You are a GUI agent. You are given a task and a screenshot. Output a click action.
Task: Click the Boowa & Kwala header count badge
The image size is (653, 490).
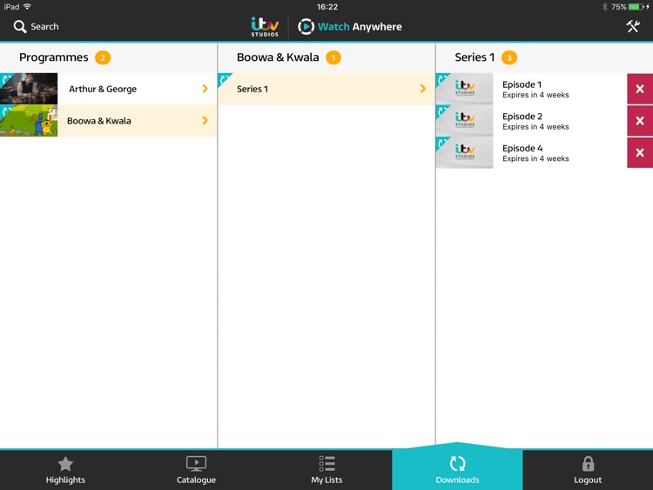[x=333, y=57]
